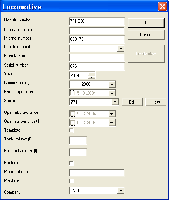Enable the Oper. aborted since checkbox
This screenshot has width=169, height=200.
pyautogui.click(x=73, y=114)
